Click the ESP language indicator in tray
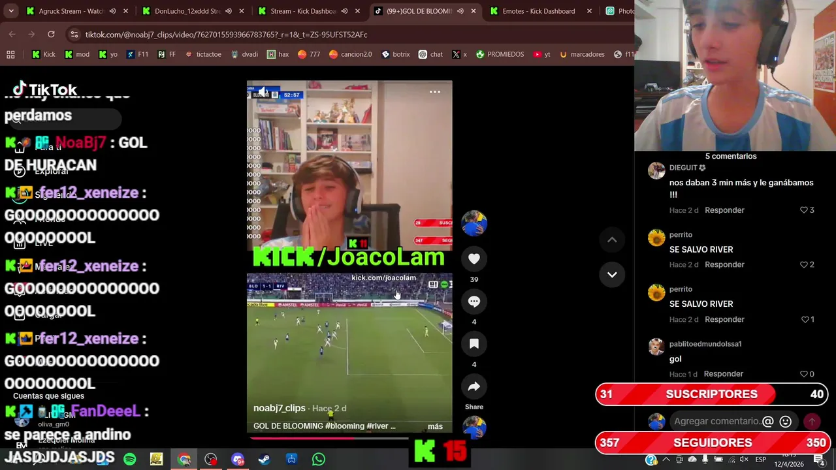The image size is (836, 470). coord(761,460)
